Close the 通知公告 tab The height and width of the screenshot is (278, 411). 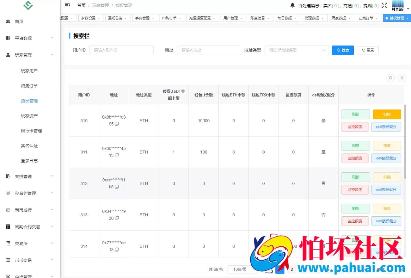126,18
